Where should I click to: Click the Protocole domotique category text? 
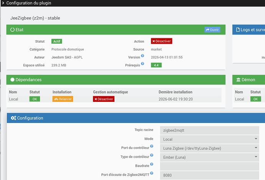point(68,49)
